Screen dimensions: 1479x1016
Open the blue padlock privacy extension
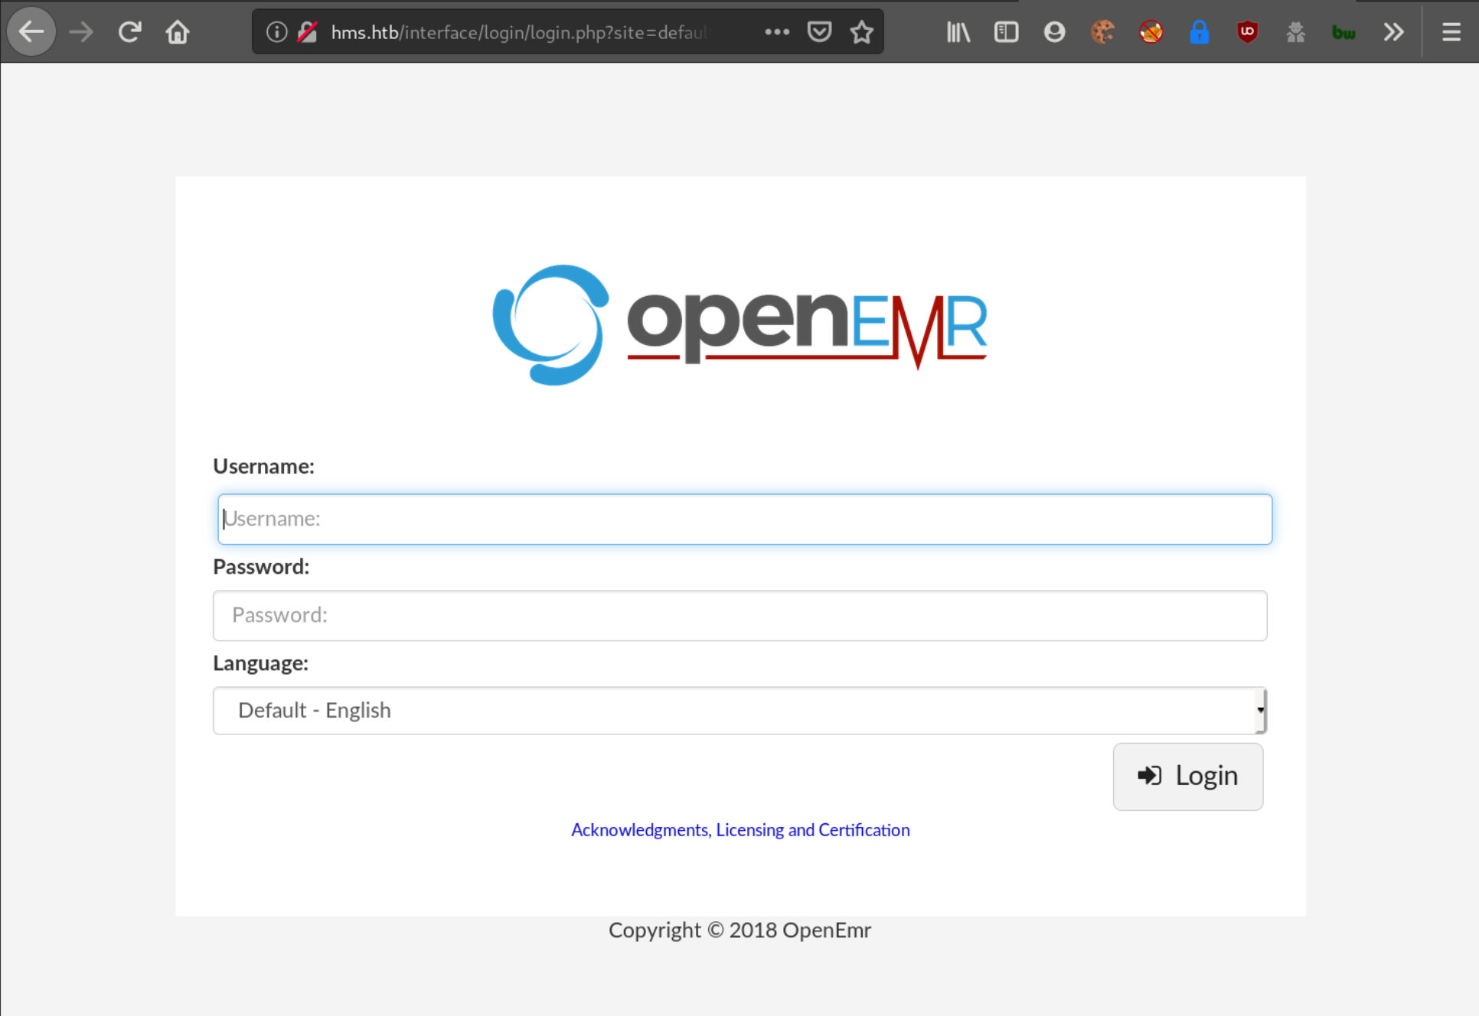point(1200,31)
